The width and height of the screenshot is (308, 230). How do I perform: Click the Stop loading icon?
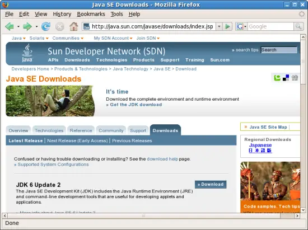60,26
